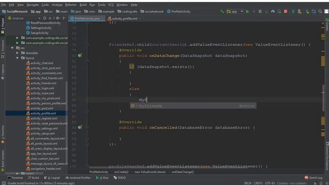Toggle the Gradle tool window on right edge
329x185 pixels.
click(x=327, y=24)
